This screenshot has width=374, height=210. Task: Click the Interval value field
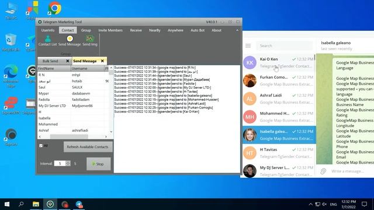pos(60,163)
